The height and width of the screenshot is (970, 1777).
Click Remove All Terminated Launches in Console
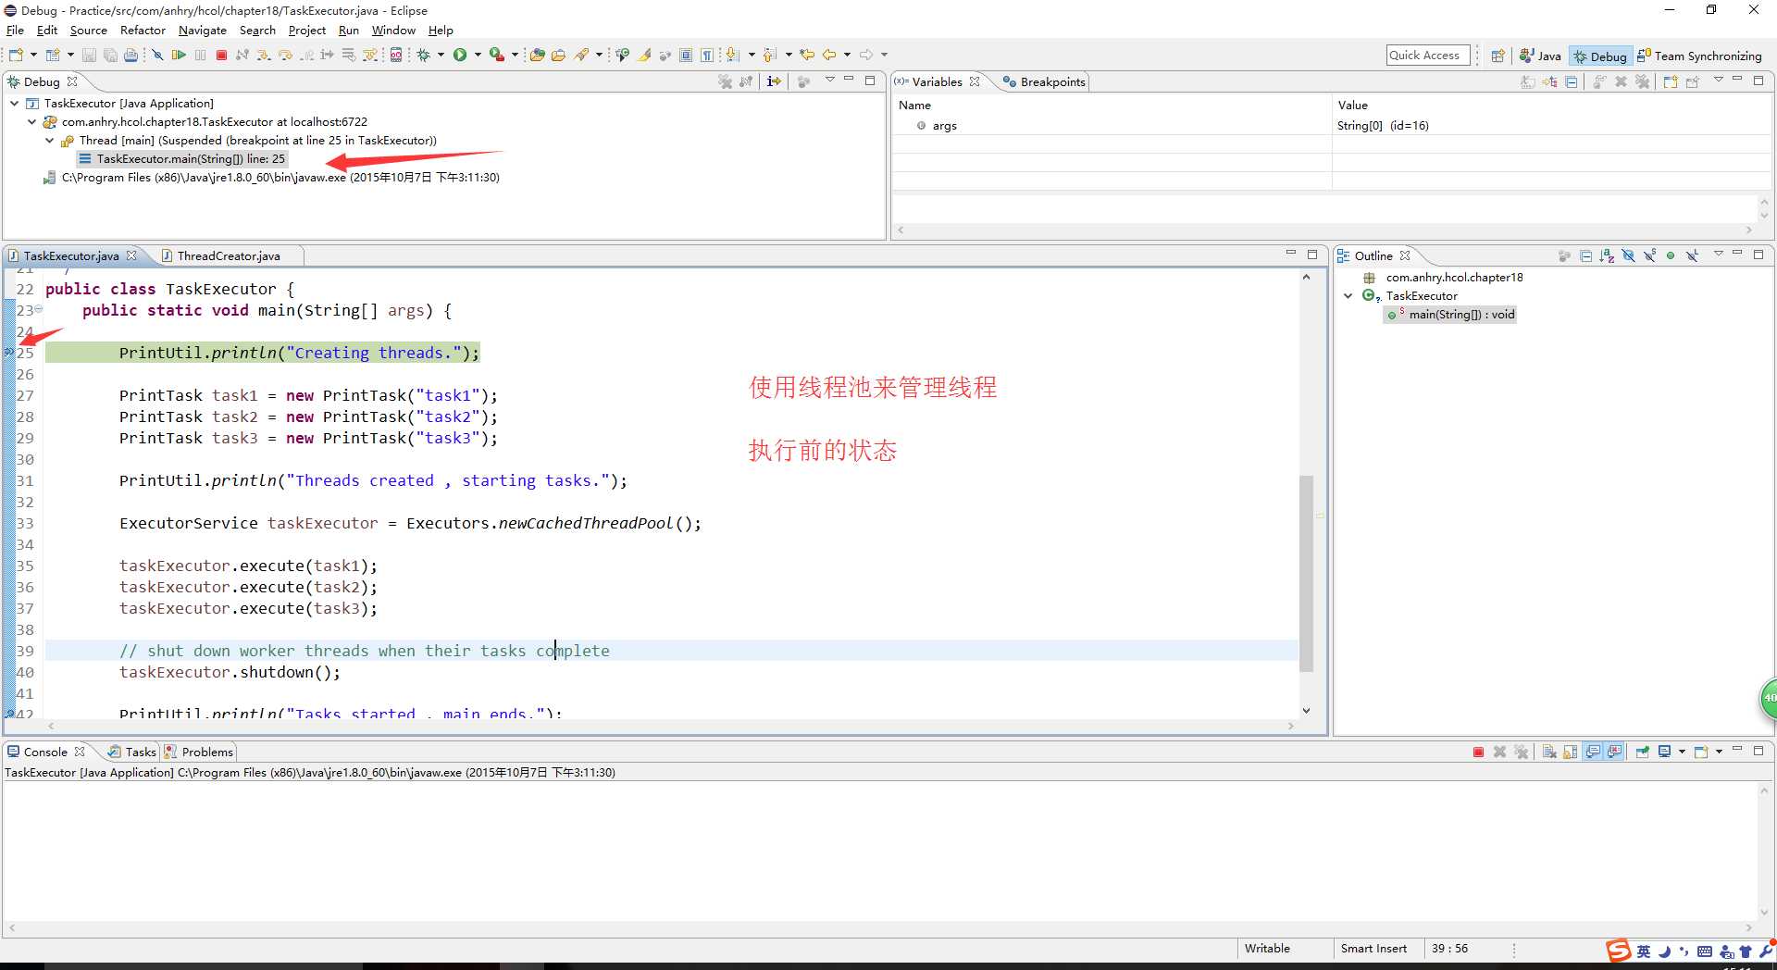pyautogui.click(x=1522, y=752)
